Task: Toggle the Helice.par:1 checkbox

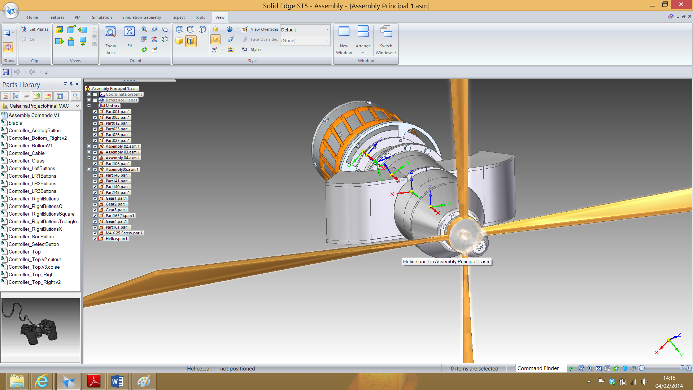Action: coord(95,239)
